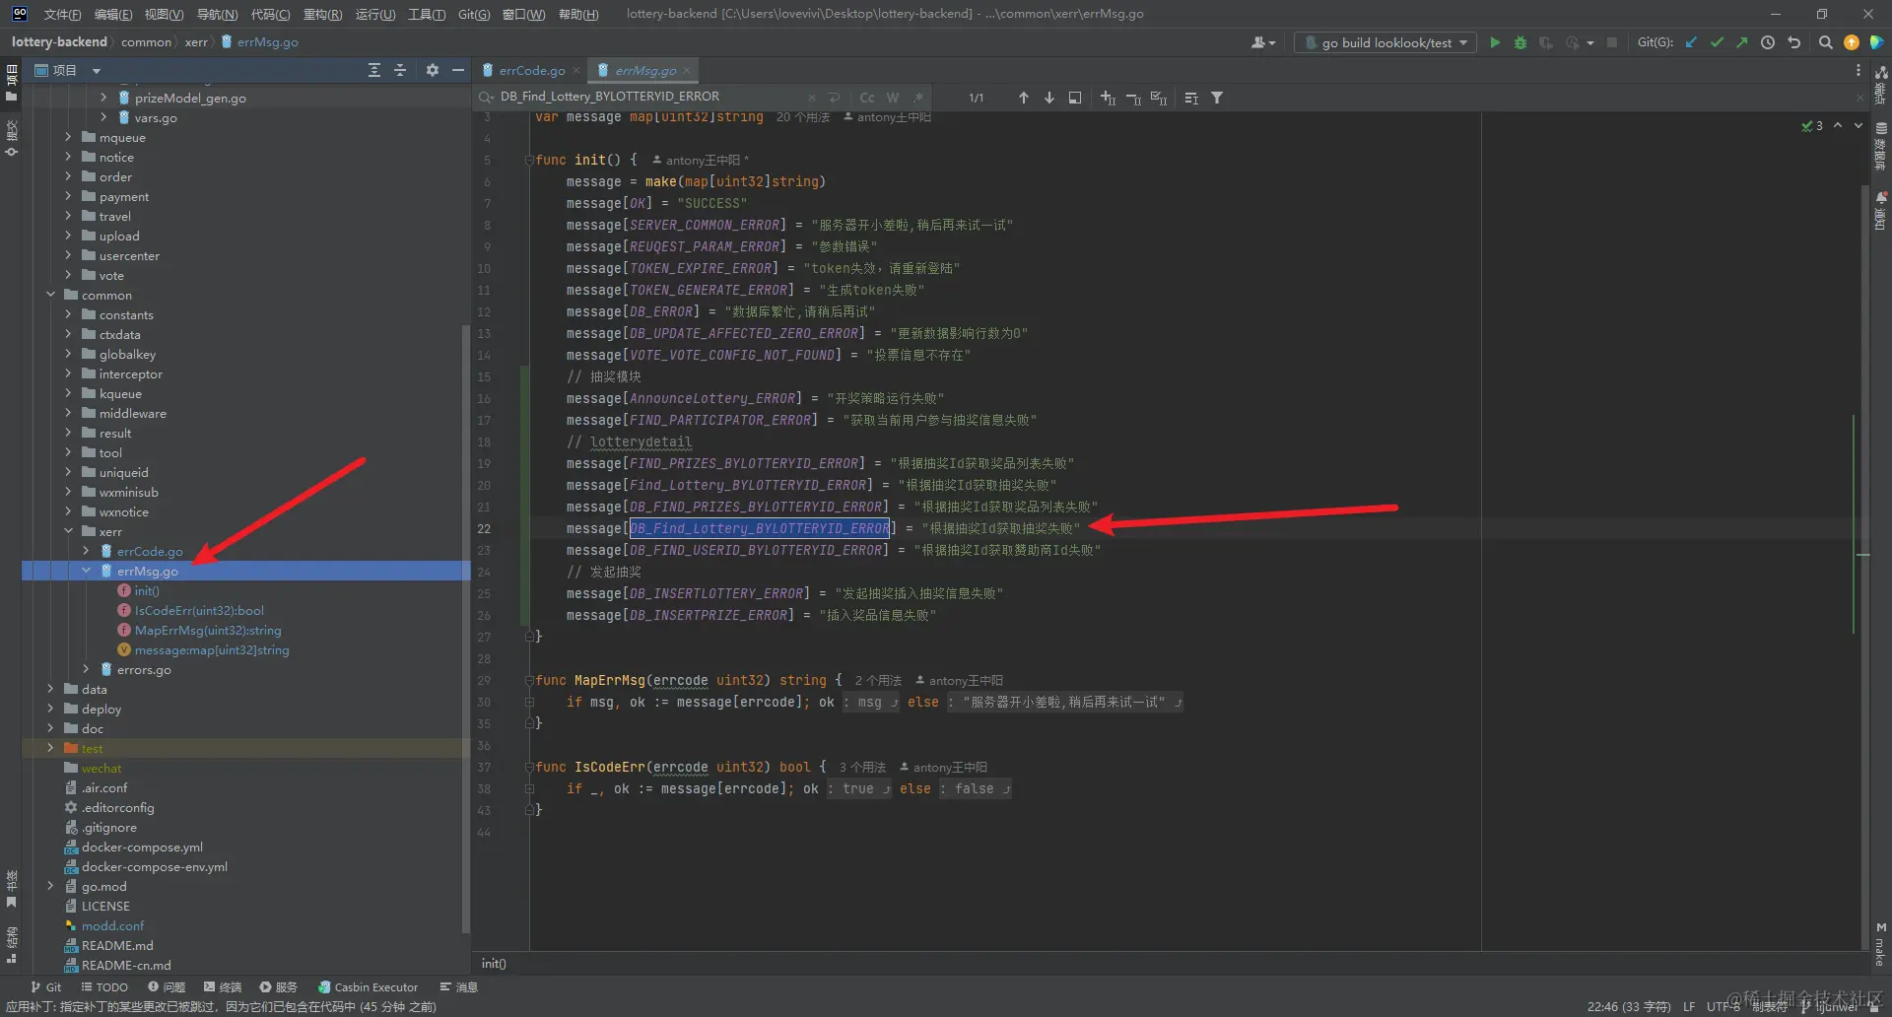
Task: Rollback changes with the undo arrow
Action: (1793, 42)
